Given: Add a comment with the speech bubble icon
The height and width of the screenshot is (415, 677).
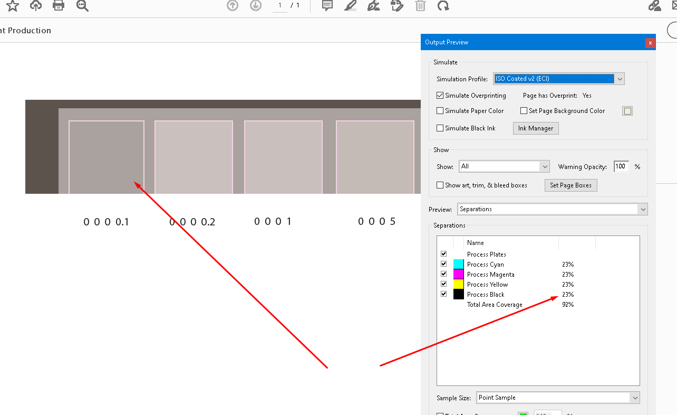Looking at the screenshot, I should pyautogui.click(x=327, y=6).
